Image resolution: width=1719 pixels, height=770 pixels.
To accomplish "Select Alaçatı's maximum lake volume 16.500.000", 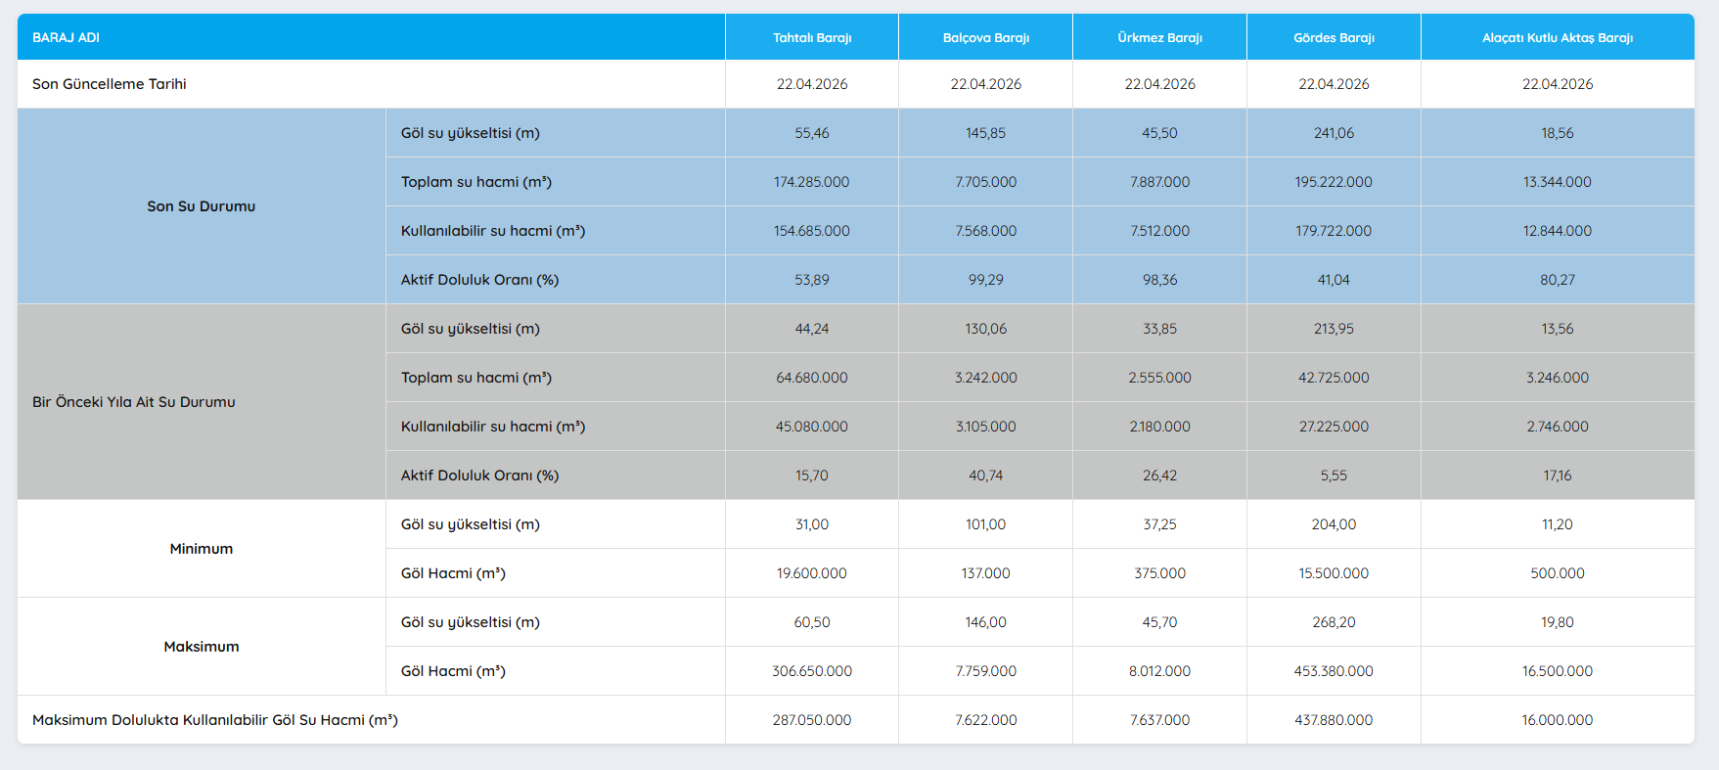I will pyautogui.click(x=1557, y=671).
